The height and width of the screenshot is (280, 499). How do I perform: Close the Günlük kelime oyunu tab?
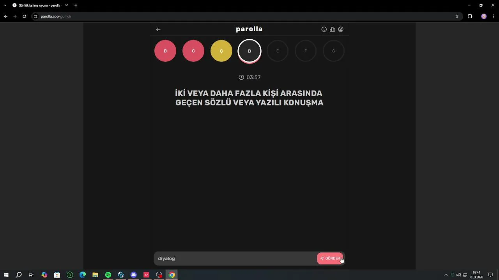pos(66,5)
